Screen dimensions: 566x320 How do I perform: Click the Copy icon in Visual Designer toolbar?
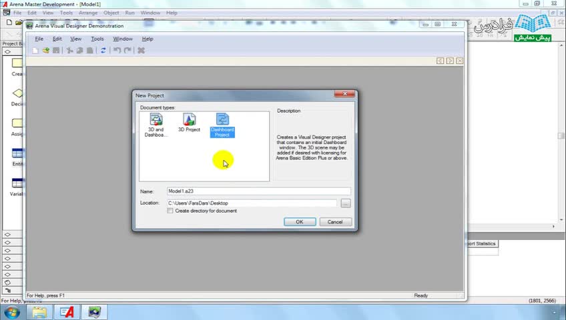coord(80,51)
